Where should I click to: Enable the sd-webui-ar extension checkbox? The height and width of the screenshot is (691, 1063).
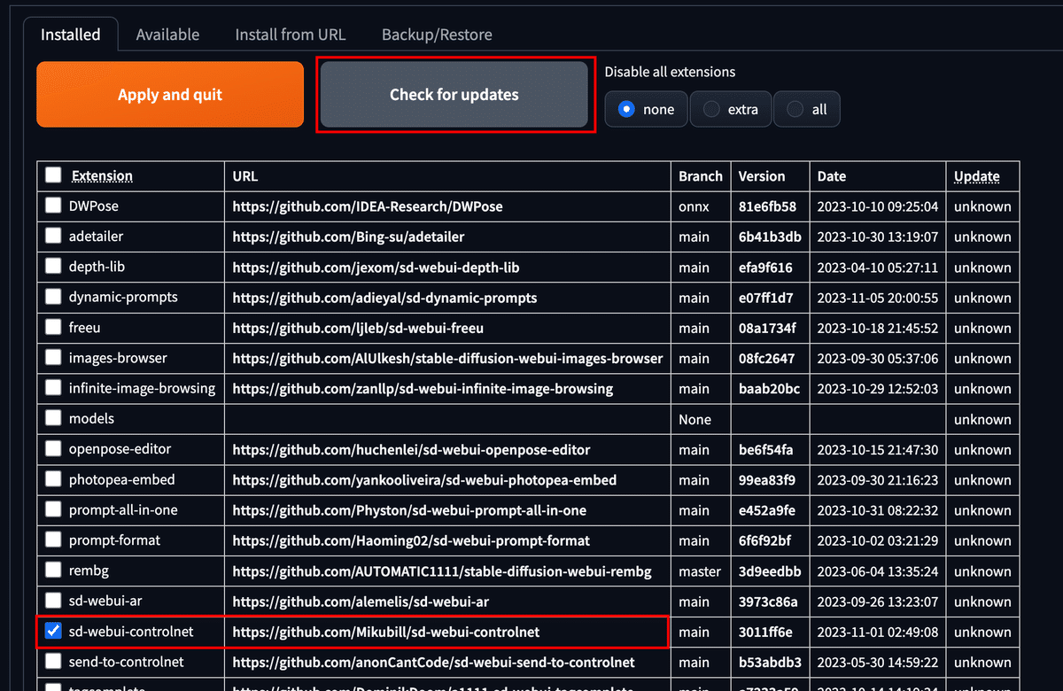click(x=54, y=601)
